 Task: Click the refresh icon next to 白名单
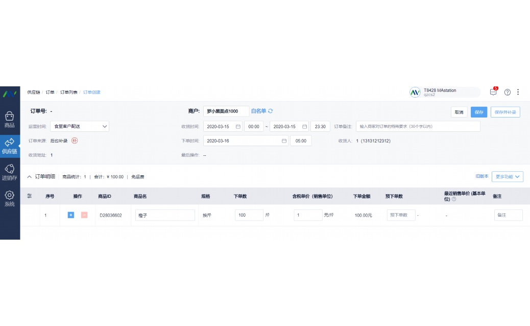click(271, 111)
